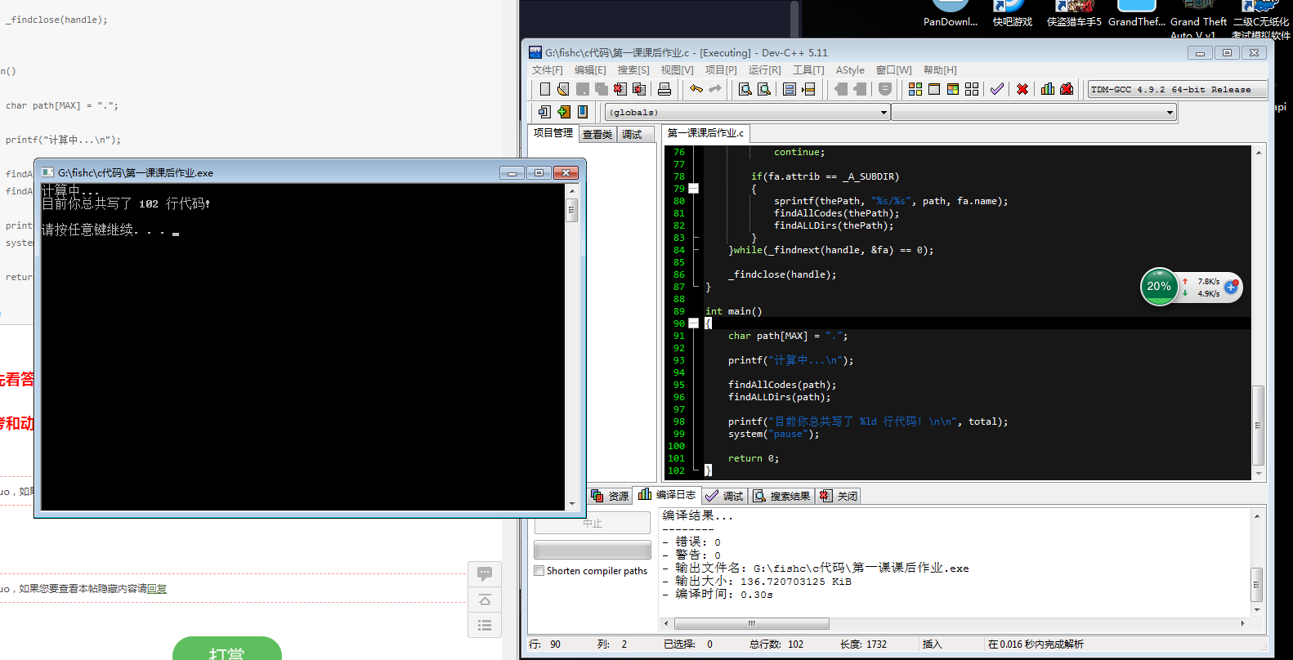
Task: Click the Delete Profiling Information icon
Action: pyautogui.click(x=1067, y=89)
